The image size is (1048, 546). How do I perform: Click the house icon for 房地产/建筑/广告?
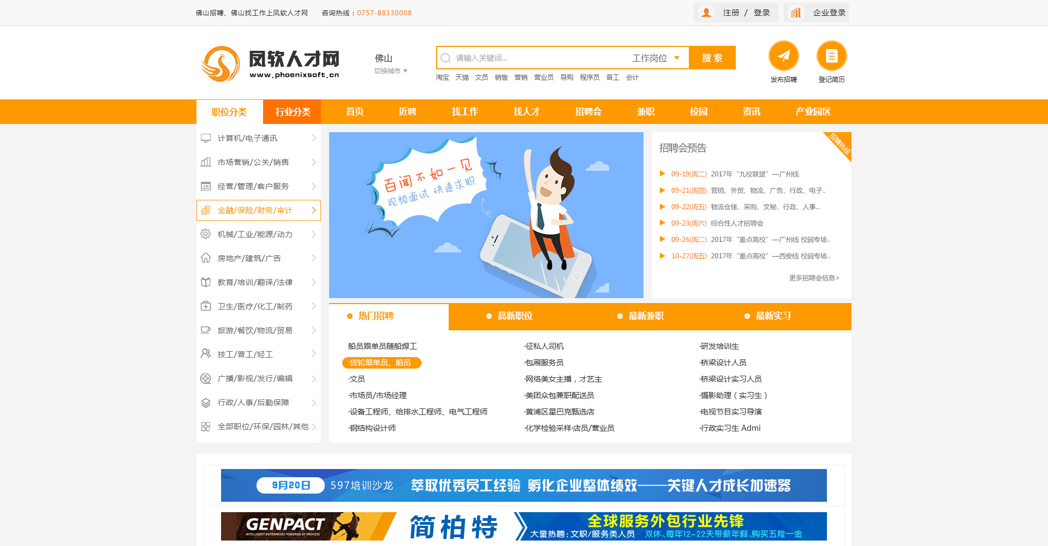click(206, 258)
